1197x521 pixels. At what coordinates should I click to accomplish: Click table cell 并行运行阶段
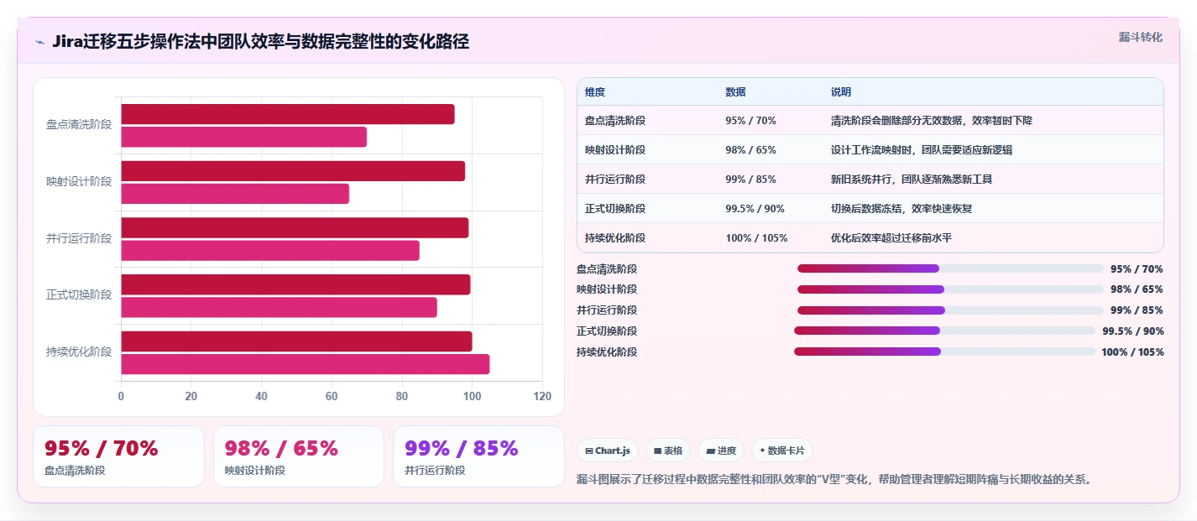615,180
